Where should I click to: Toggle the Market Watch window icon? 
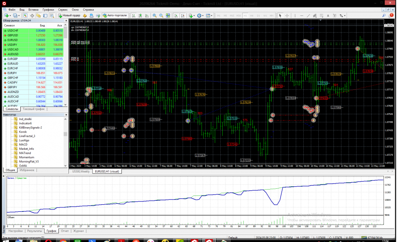pyautogui.click(x=25, y=15)
